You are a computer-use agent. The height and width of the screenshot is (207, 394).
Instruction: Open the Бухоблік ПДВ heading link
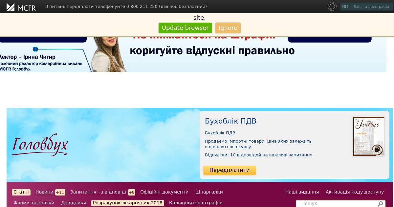pyautogui.click(x=230, y=121)
